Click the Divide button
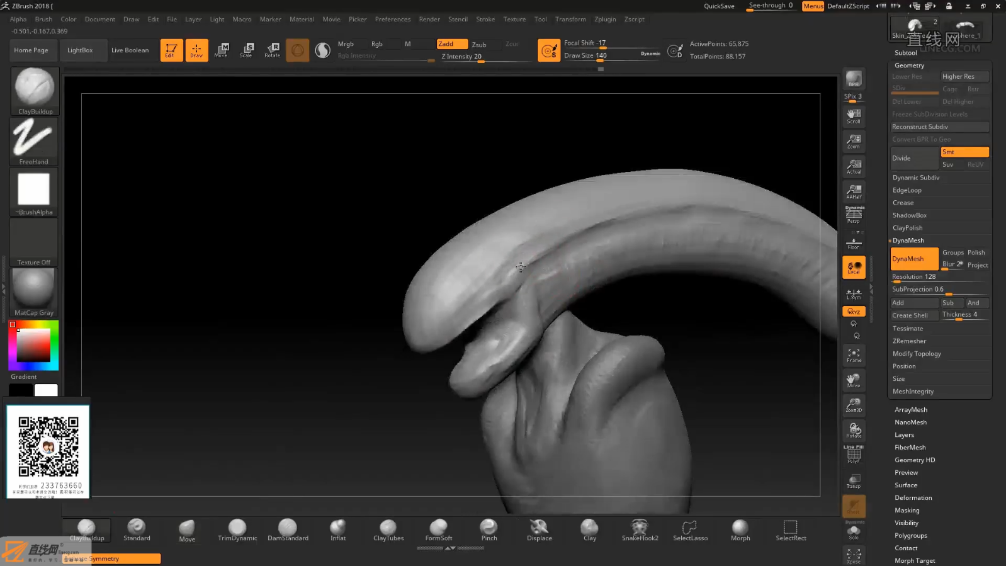This screenshot has height=566, width=1006. tap(914, 158)
